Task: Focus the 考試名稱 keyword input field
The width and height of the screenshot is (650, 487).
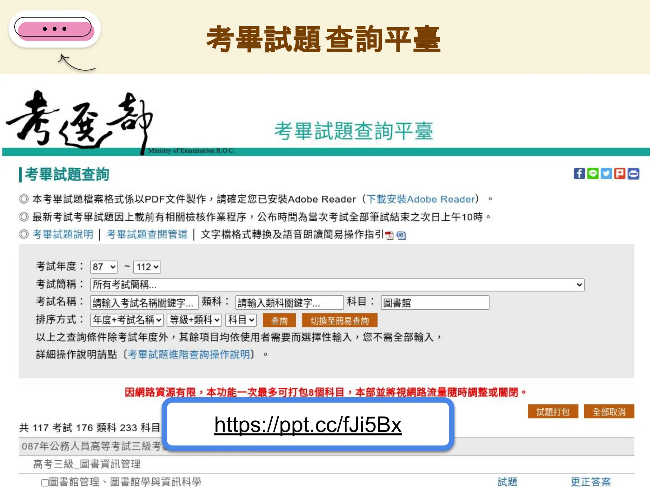Action: pyautogui.click(x=144, y=303)
